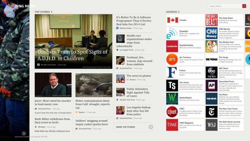Open the Canada flag source tile
The height and width of the screenshot is (141, 250).
(185, 20)
